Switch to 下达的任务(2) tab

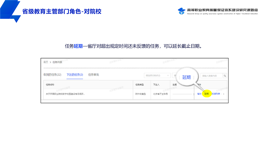75,75
